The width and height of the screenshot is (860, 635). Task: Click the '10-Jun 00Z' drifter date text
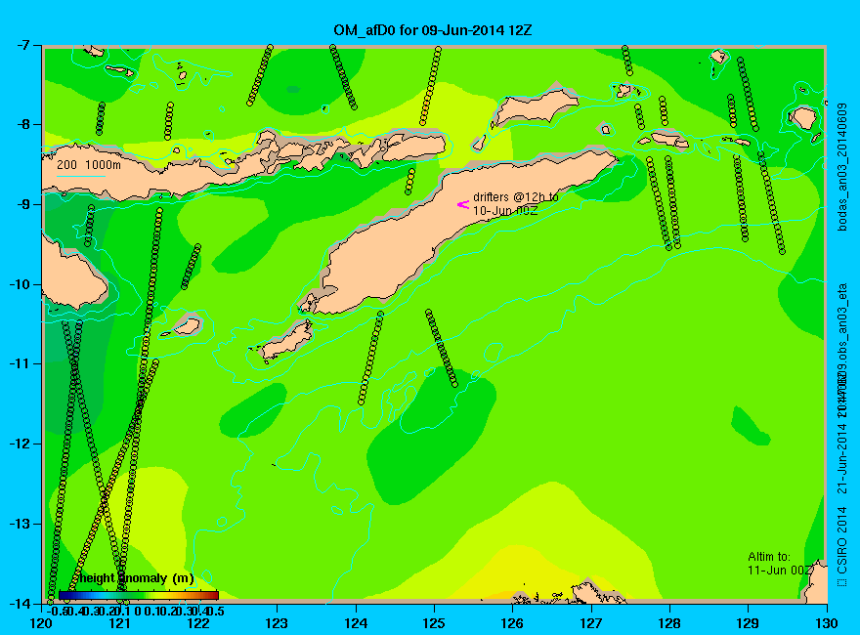pyautogui.click(x=505, y=211)
